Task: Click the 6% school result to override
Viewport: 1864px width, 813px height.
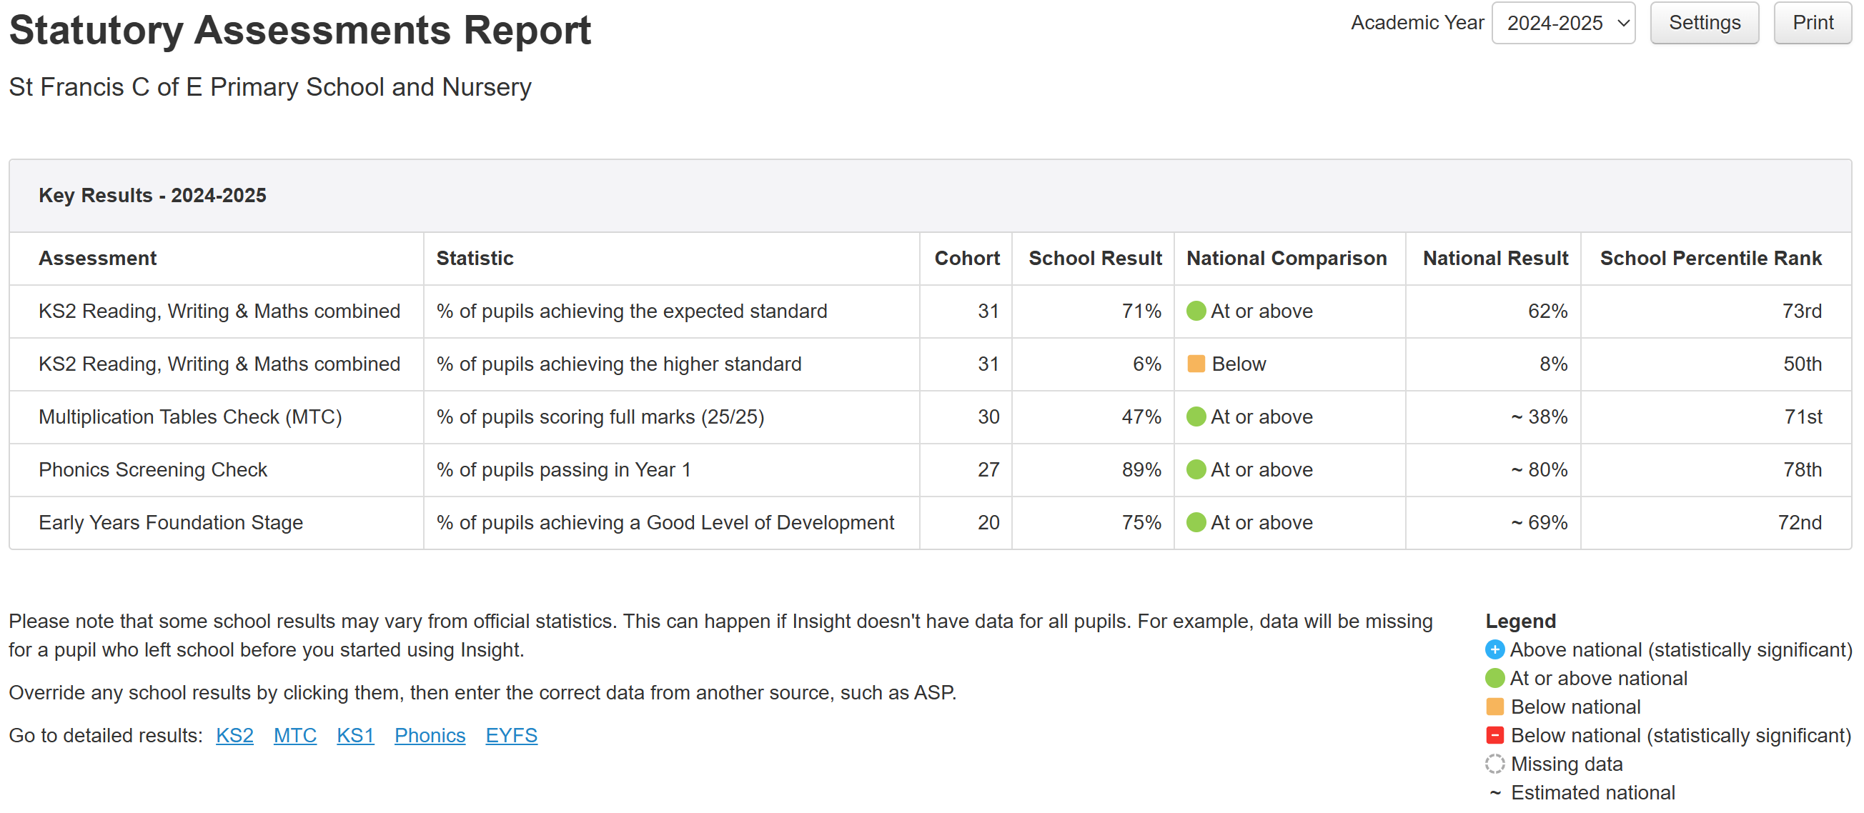Action: click(x=1147, y=364)
